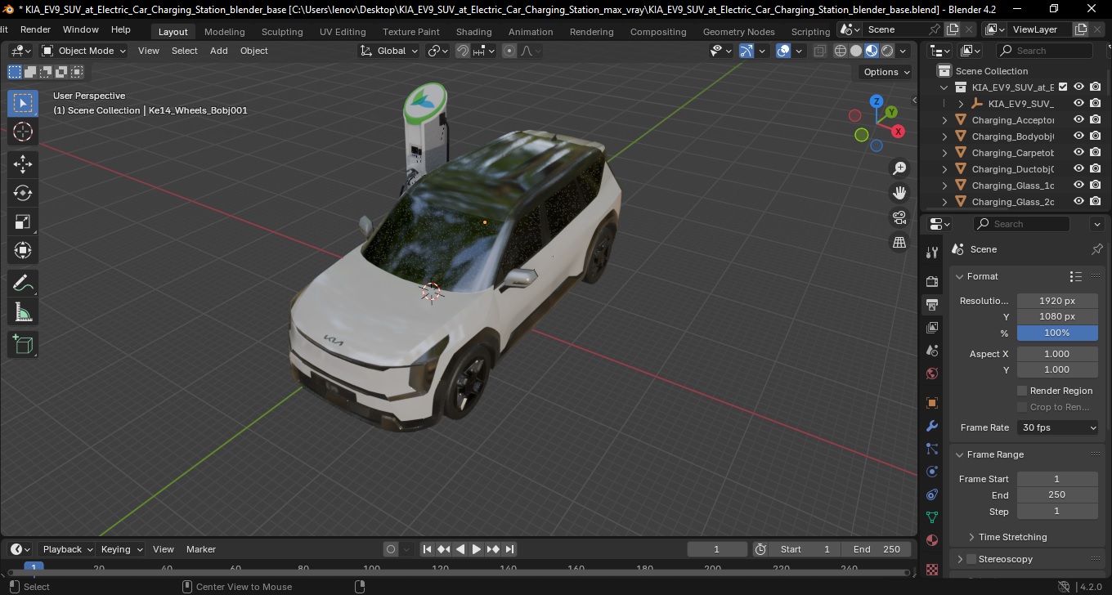Open the Playback dropdown in timeline

(67, 549)
